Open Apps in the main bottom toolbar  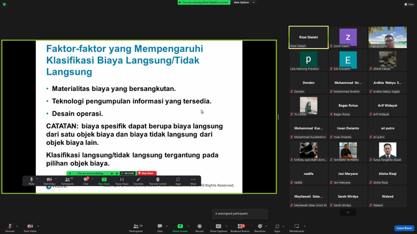(277, 227)
